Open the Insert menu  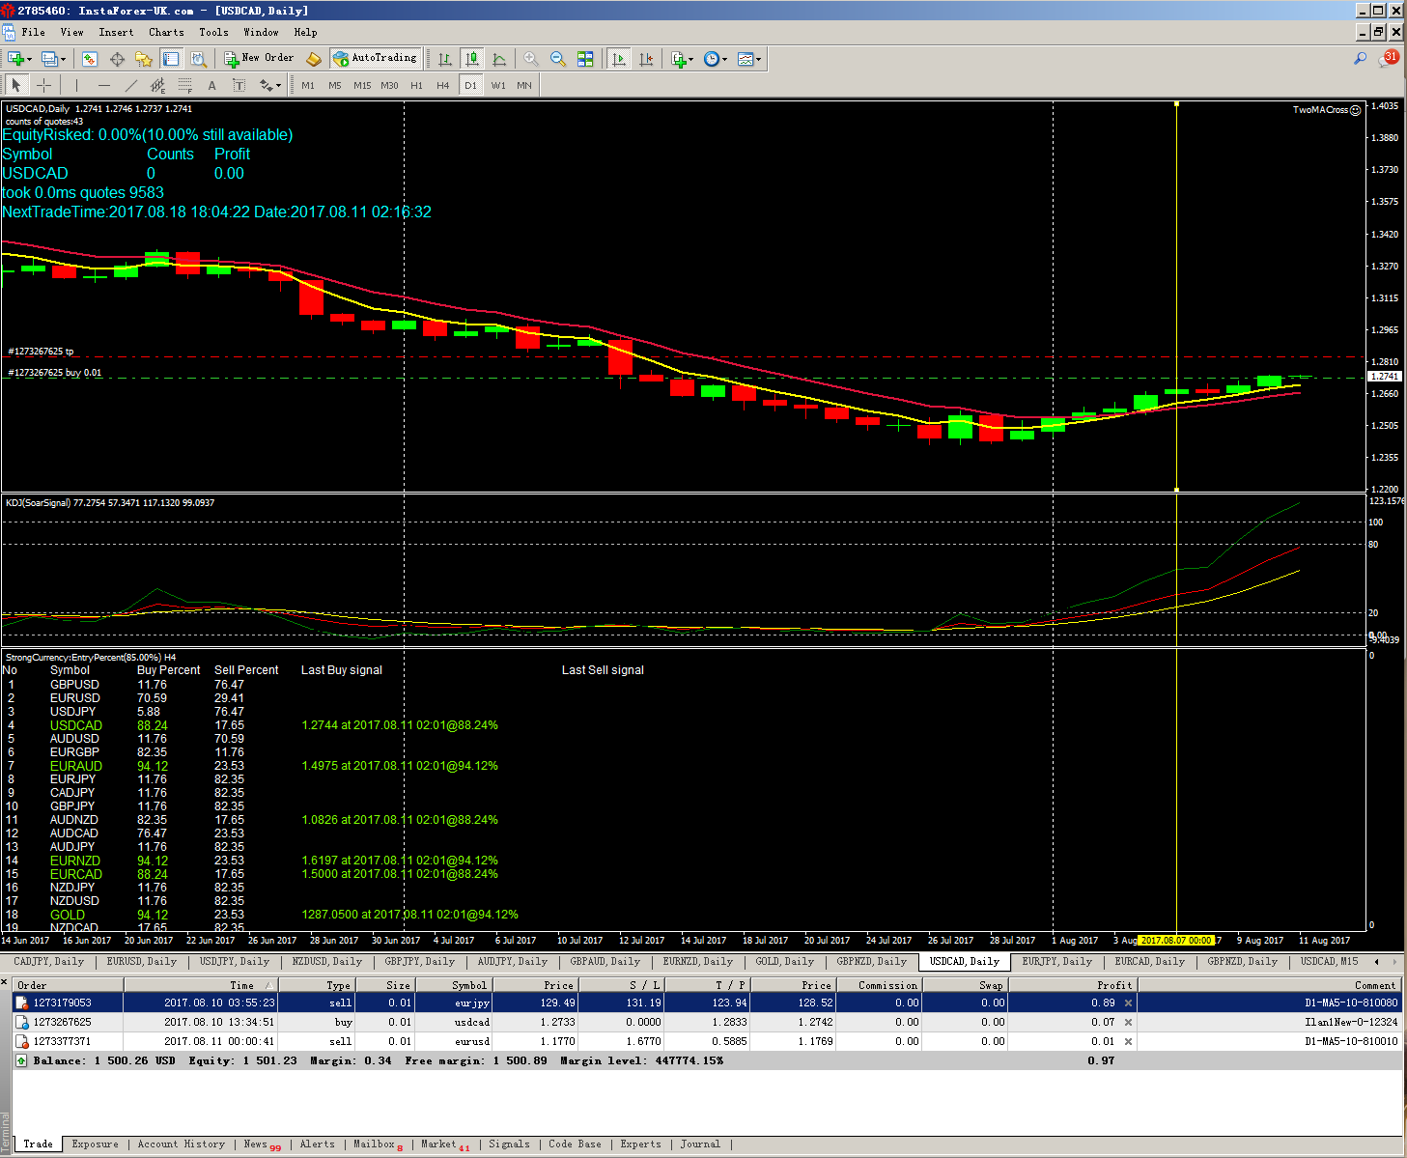pyautogui.click(x=116, y=32)
